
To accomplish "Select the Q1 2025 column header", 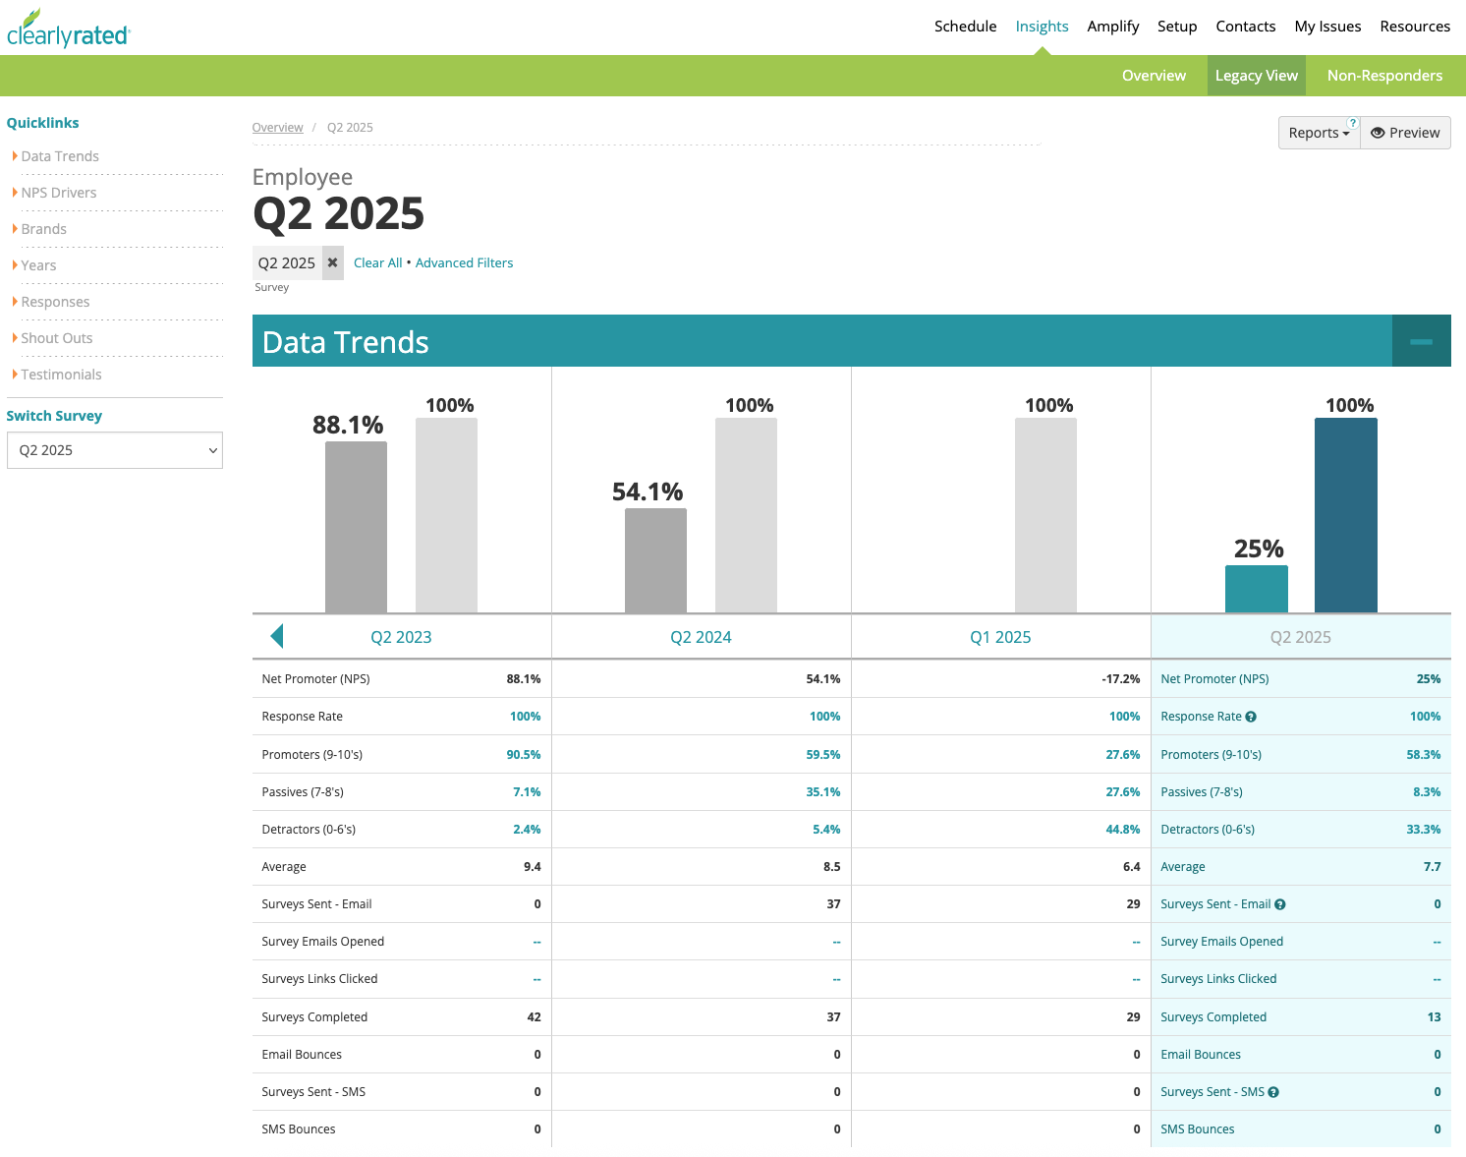I will [x=1000, y=637].
